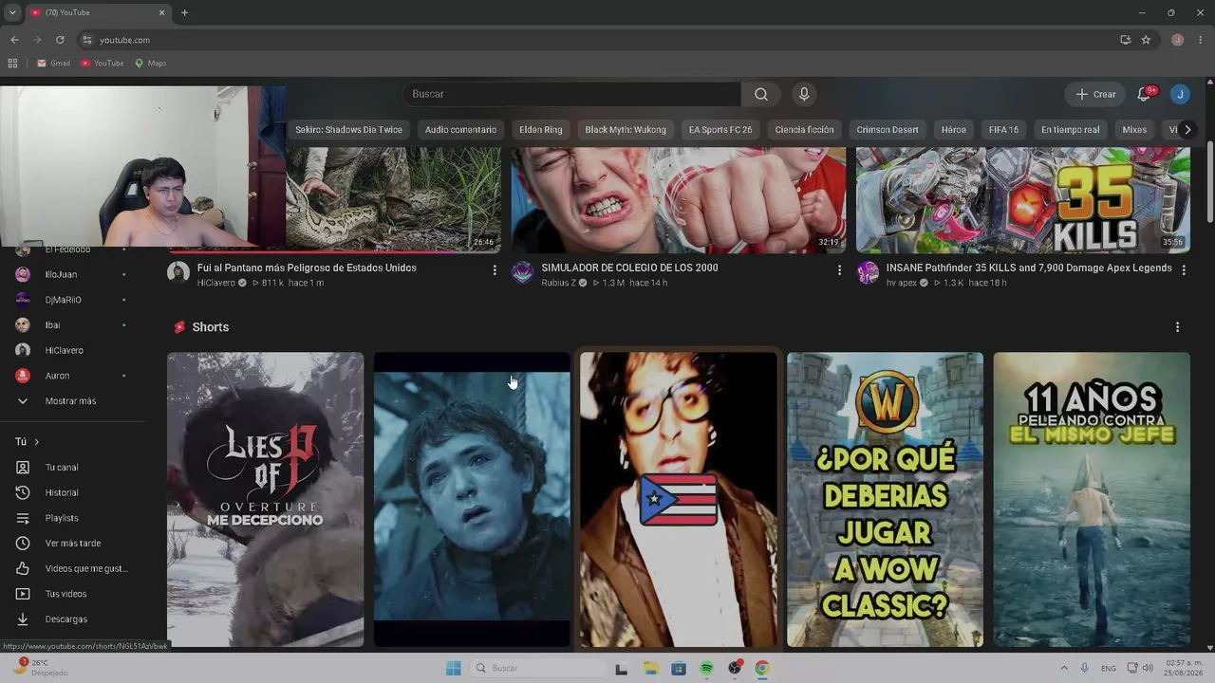This screenshot has height=683, width=1215.
Task: Click the thumbs-up liked videos icon
Action: (x=23, y=568)
